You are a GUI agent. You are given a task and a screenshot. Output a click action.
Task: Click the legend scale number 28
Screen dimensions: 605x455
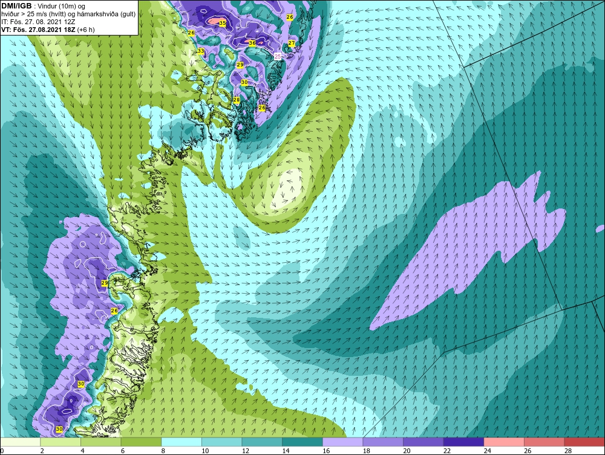click(568, 451)
